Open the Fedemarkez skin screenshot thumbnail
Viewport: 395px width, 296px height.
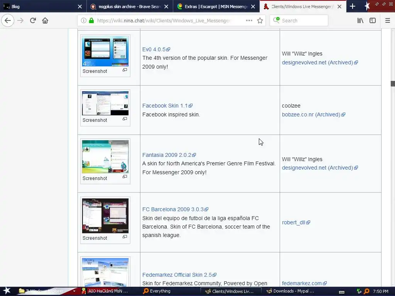tap(105, 272)
